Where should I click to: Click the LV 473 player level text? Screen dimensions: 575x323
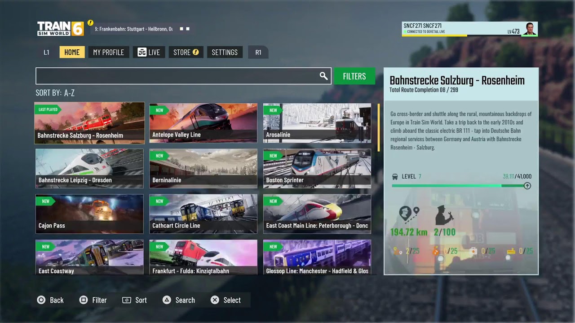513,31
